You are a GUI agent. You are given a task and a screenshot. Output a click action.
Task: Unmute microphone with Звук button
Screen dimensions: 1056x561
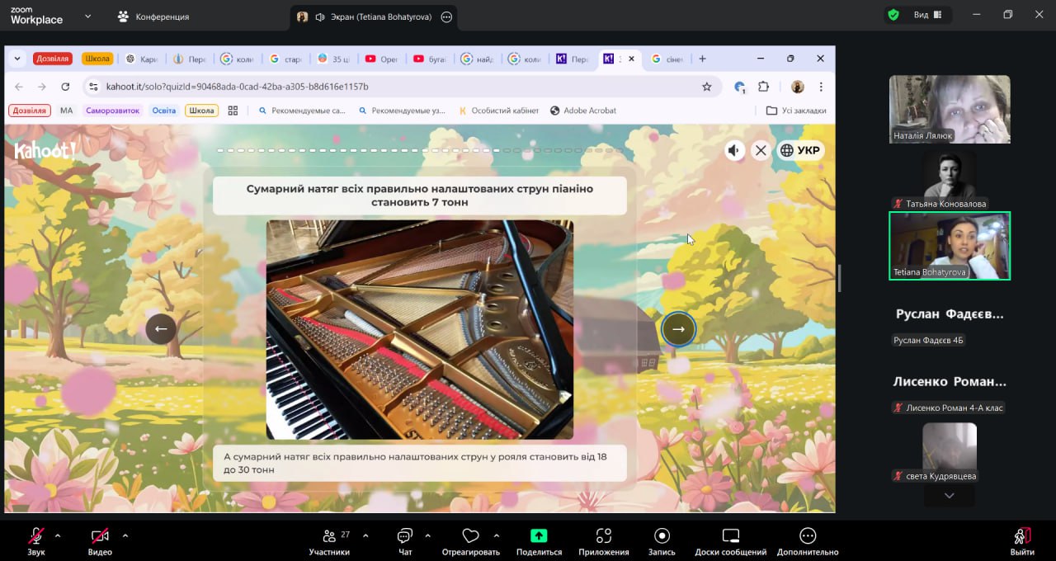pos(36,536)
